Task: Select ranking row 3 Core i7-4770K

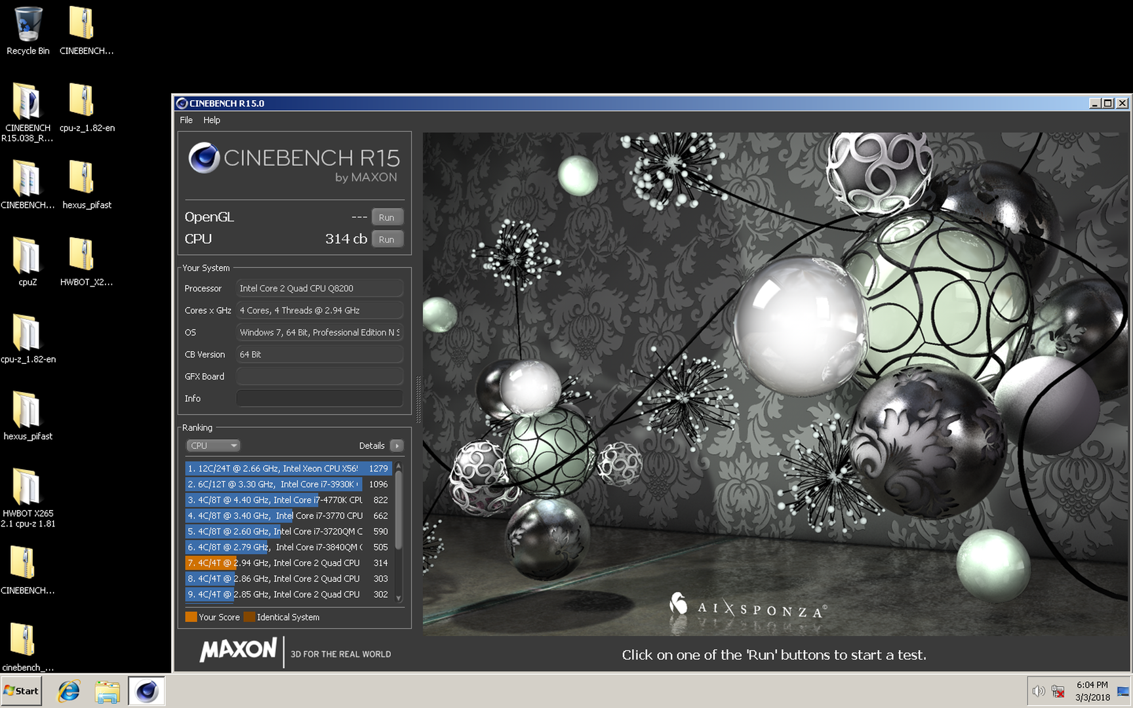Action: (x=288, y=500)
